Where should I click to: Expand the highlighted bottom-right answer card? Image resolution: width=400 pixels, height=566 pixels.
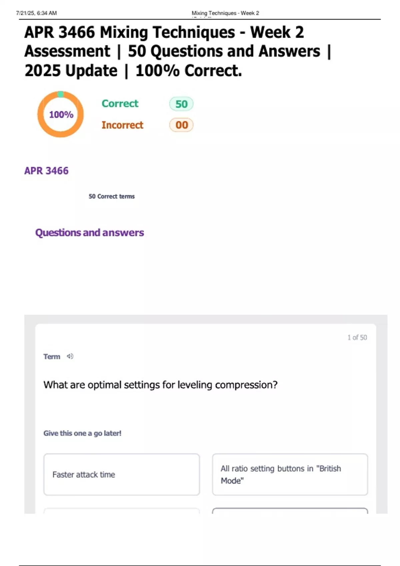pos(290,514)
